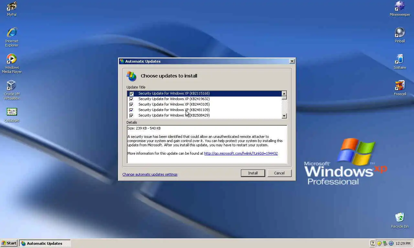Select Security Update row KB2443105
Image resolution: width=414 pixels, height=248 pixels.
(204, 105)
